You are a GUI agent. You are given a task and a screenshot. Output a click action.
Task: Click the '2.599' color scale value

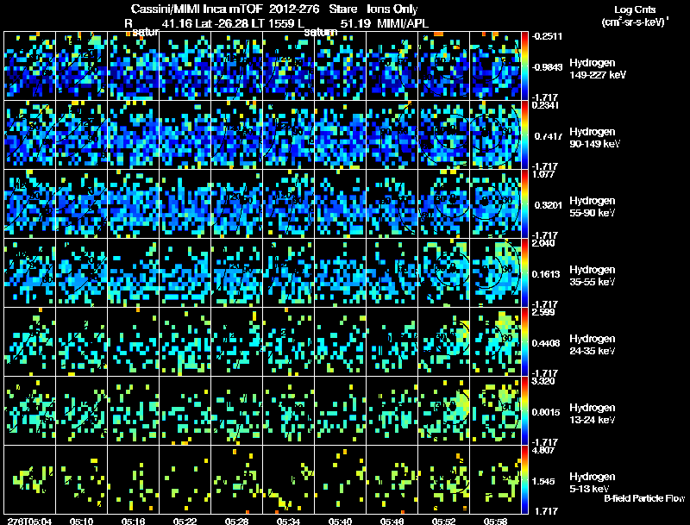click(543, 312)
